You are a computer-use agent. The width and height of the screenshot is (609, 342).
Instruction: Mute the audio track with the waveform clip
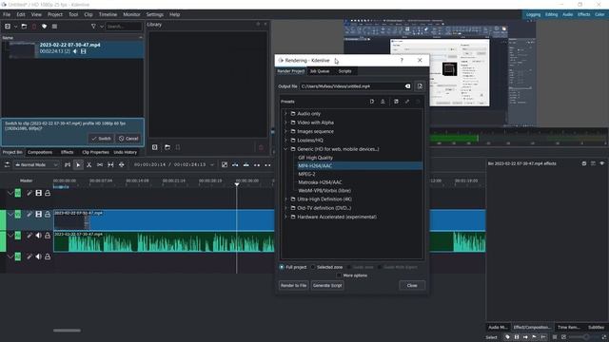pos(38,236)
